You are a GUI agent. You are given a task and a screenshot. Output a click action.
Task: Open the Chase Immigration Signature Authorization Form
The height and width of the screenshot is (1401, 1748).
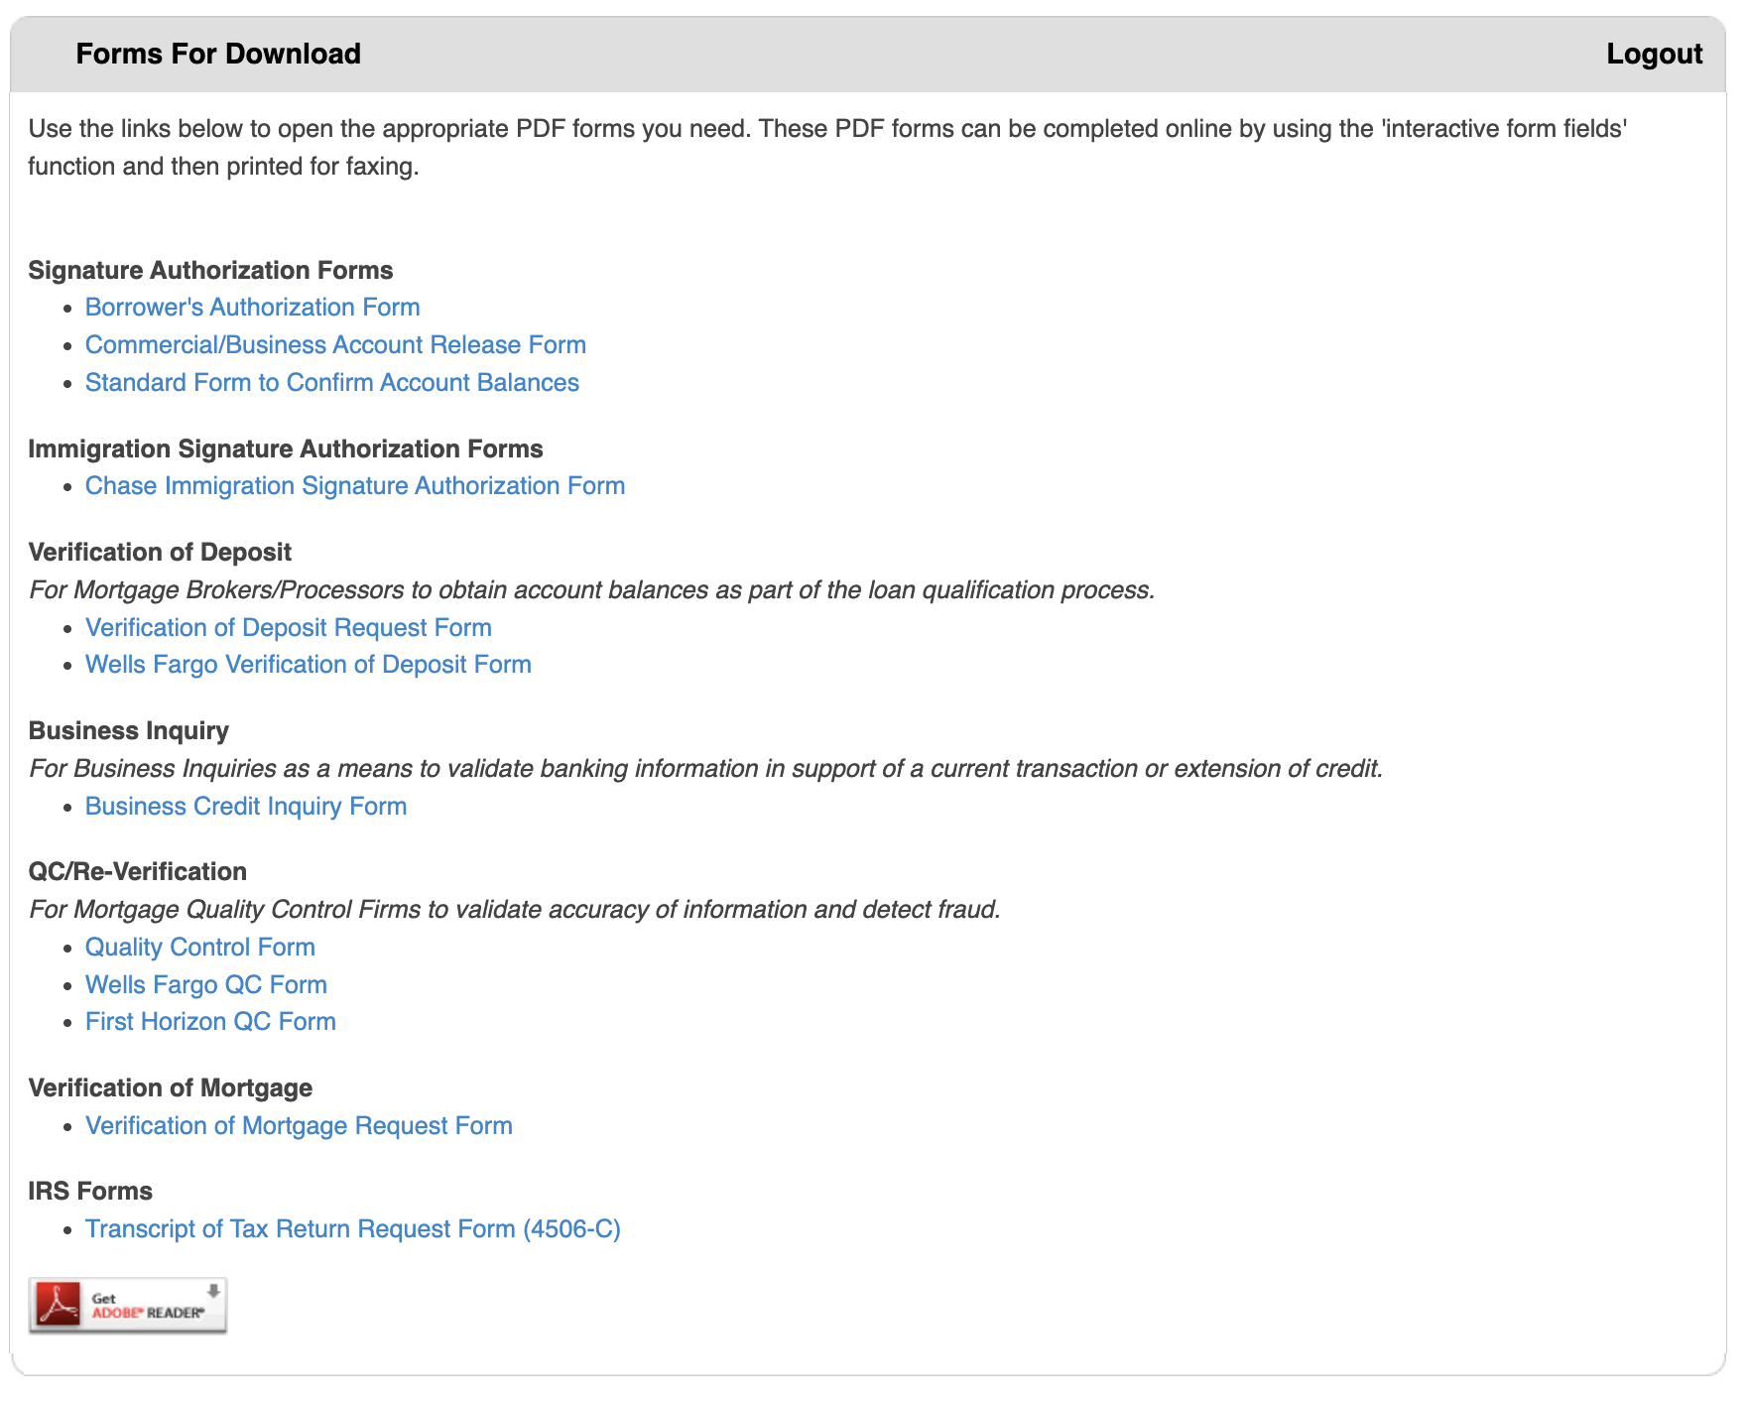tap(355, 486)
